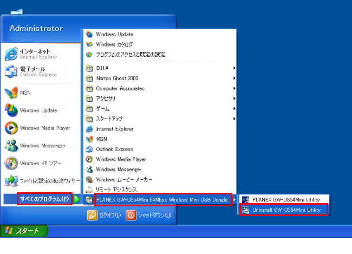
Task: Click Windows Messenger icon in All Programs list
Action: [89, 170]
